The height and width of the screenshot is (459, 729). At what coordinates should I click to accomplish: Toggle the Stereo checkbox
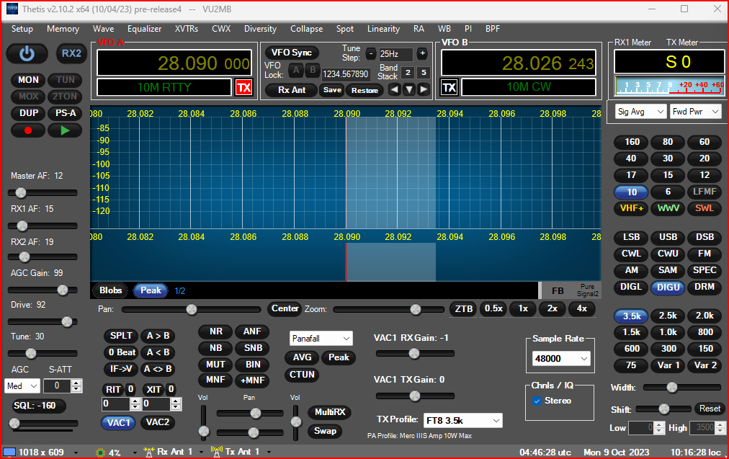pos(537,401)
